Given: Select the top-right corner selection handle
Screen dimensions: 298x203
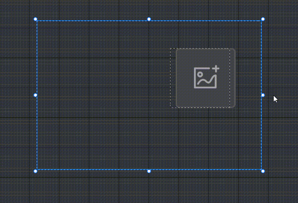Looking at the screenshot, I should (x=263, y=19).
